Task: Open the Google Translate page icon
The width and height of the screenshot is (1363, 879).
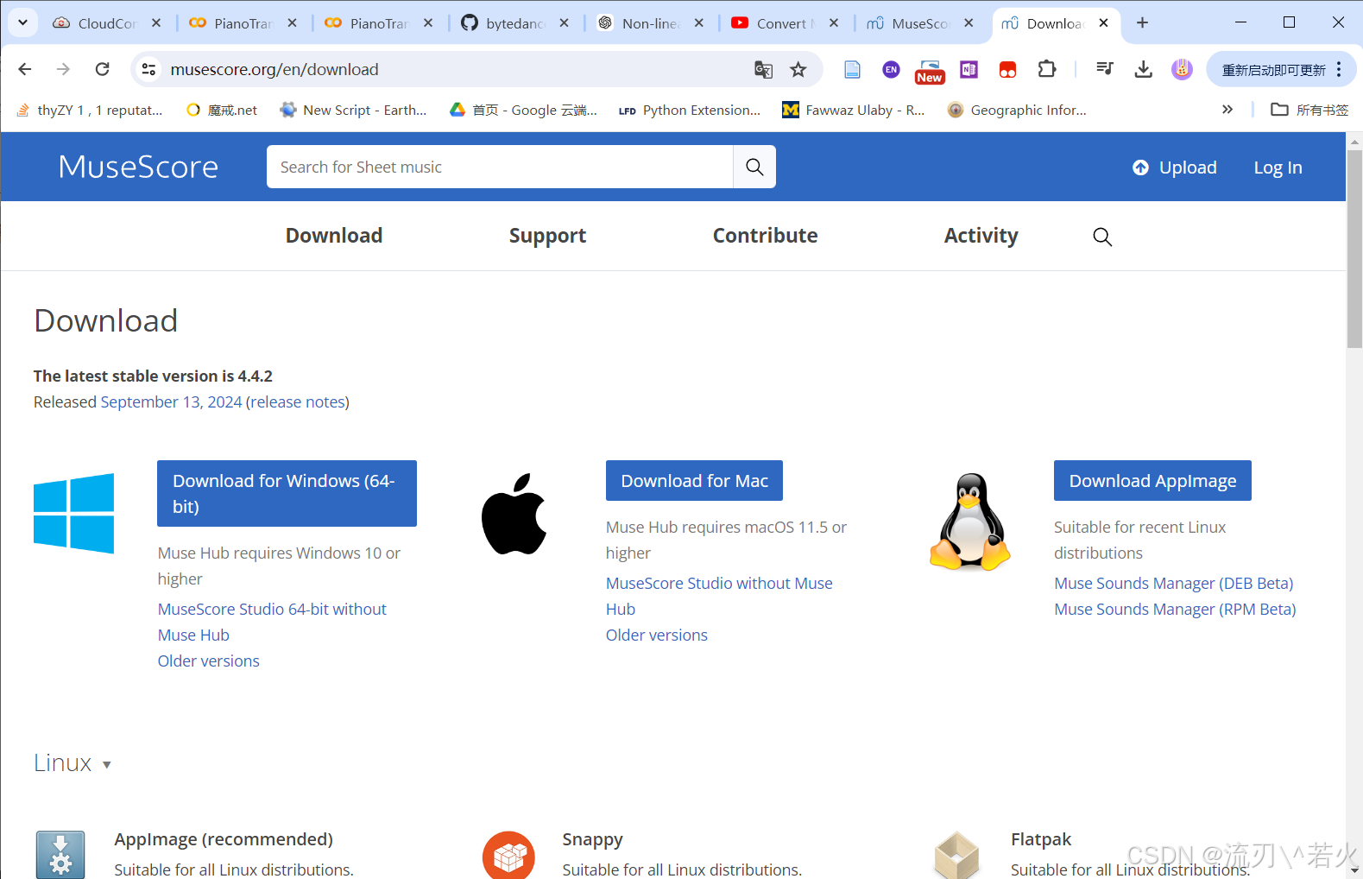Action: coord(763,69)
